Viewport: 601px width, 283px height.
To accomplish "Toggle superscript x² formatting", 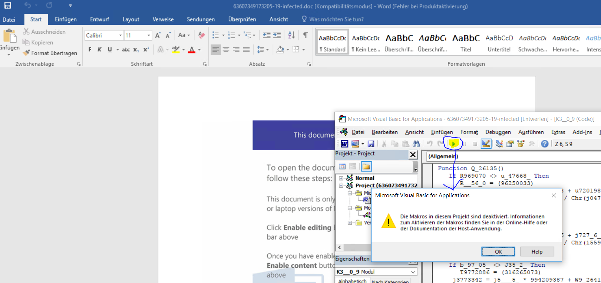I will [x=146, y=49].
